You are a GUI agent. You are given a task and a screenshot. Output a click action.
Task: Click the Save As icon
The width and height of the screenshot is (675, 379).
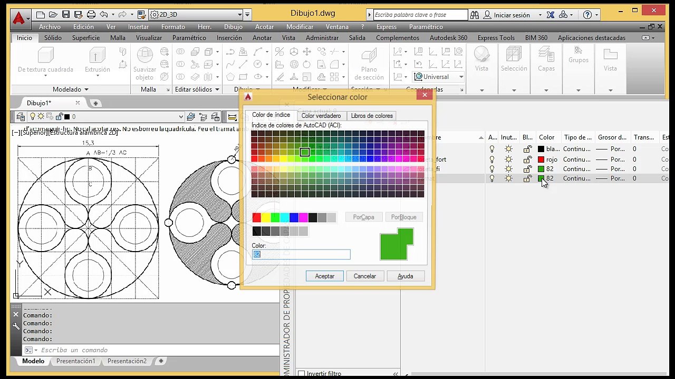click(78, 15)
